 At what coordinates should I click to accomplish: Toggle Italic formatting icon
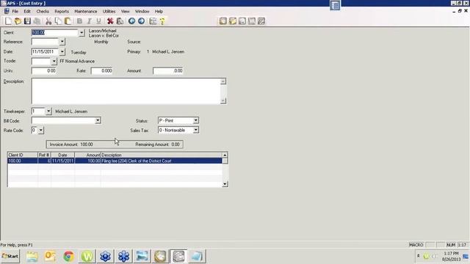(89, 21)
